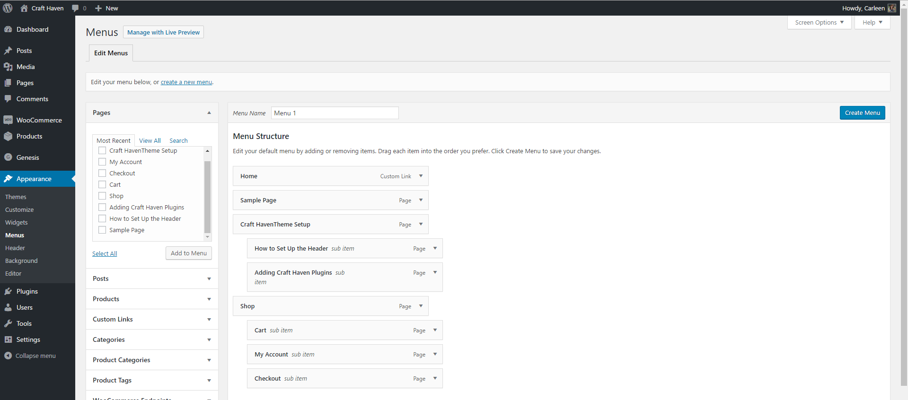
Task: Expand the My Account sub item settings
Action: click(x=435, y=354)
